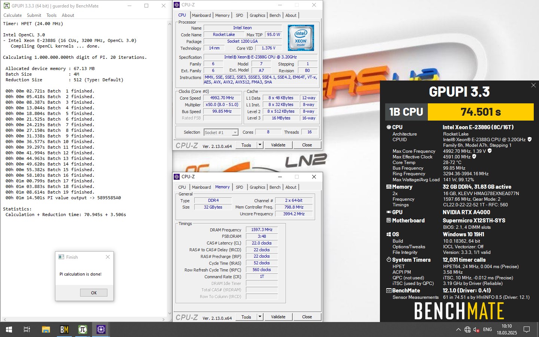Open the notification center icon
This screenshot has width=539, height=337.
pos(527,330)
